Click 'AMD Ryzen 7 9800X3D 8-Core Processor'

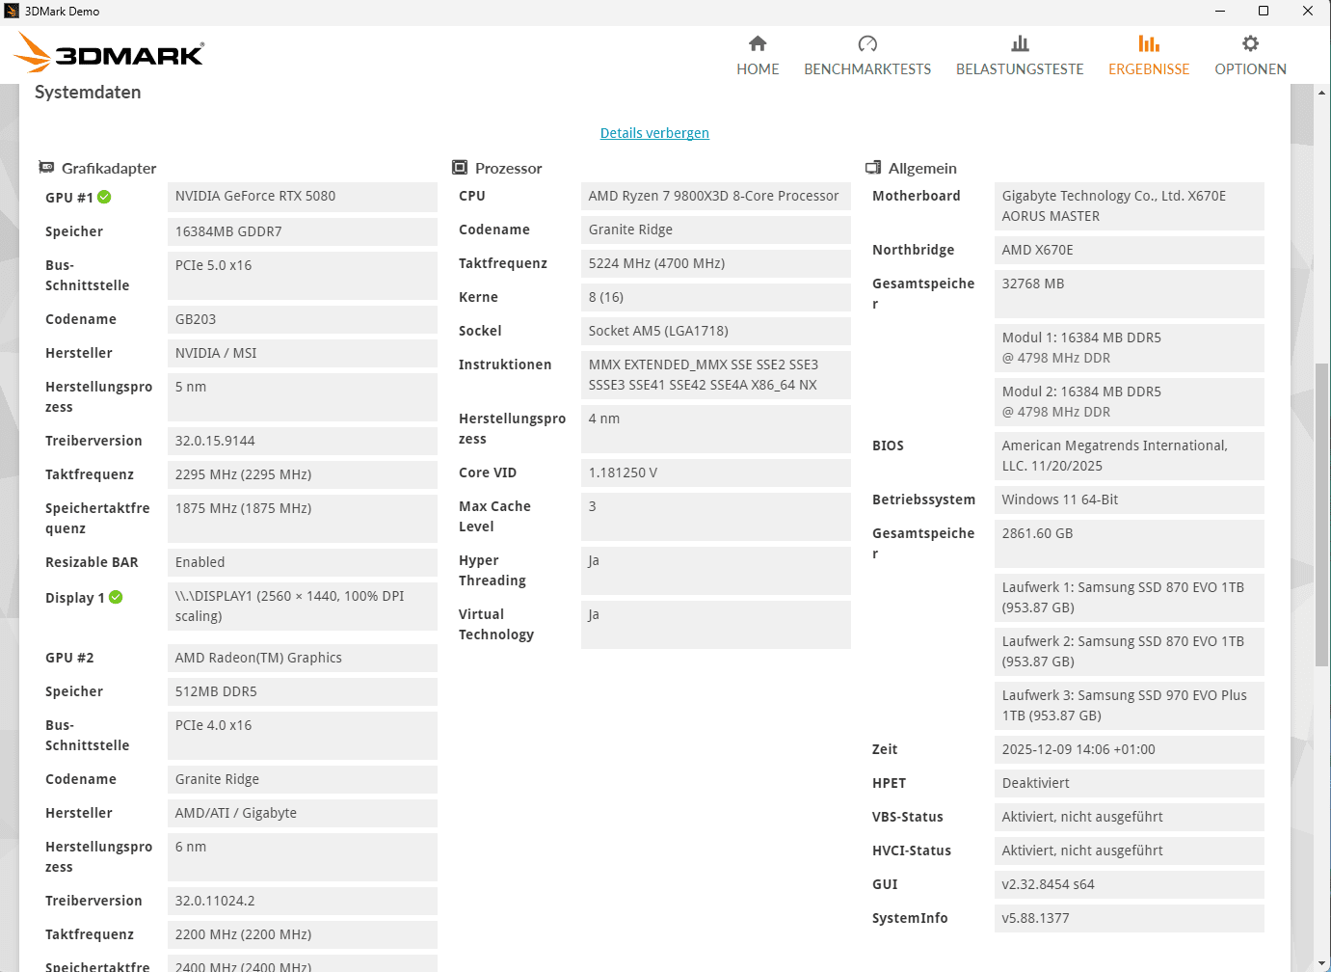coord(716,196)
